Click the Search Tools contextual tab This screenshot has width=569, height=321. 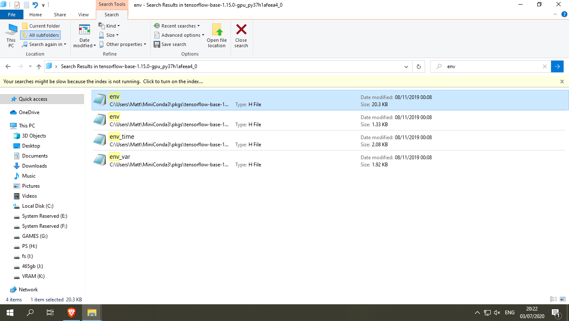(112, 5)
